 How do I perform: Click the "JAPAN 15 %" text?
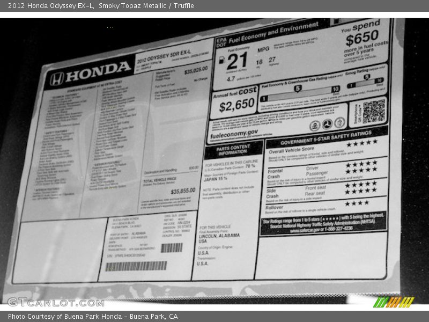(216, 179)
